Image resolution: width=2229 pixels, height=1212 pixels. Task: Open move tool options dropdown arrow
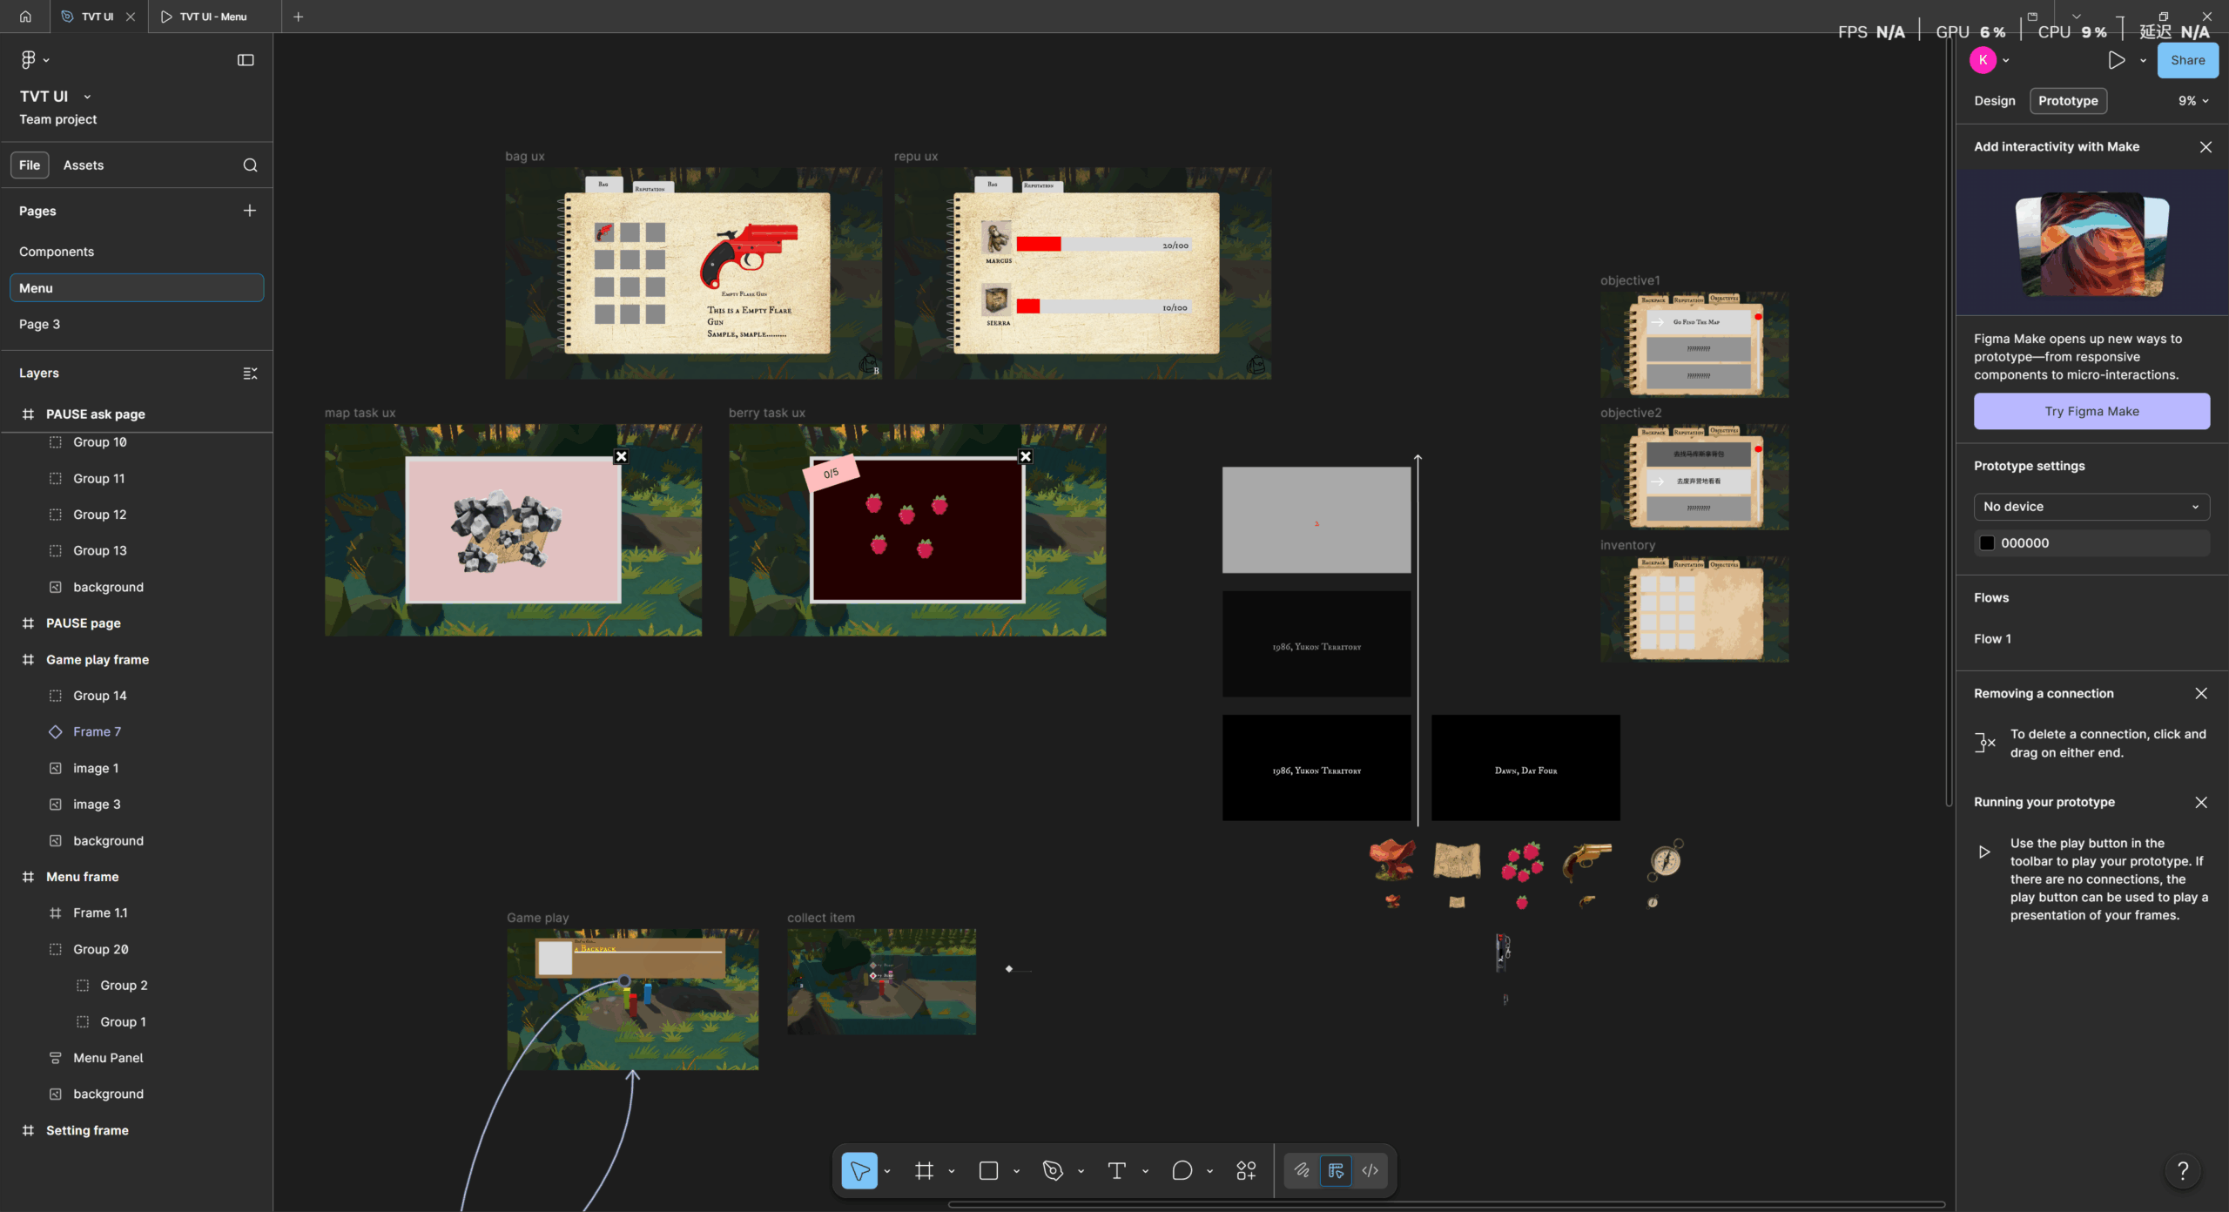click(x=887, y=1172)
